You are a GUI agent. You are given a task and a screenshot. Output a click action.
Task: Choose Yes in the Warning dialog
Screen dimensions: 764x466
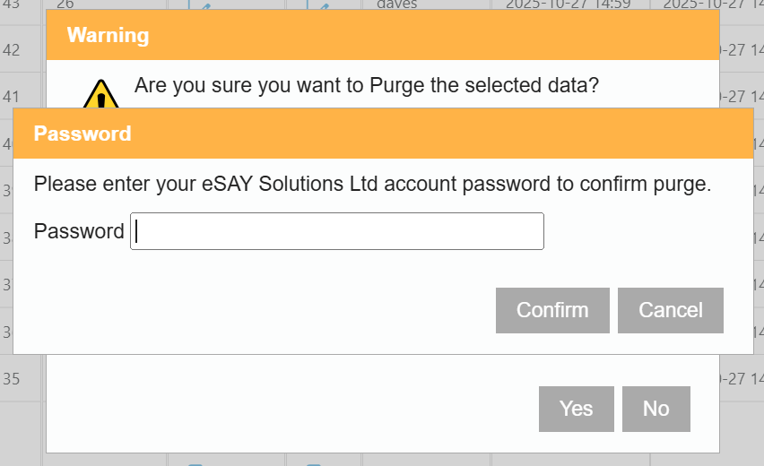tap(576, 409)
